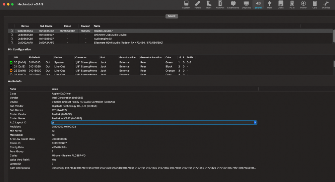The width and height of the screenshot is (335, 182).
Task: Click the Geometric Location column header
Action: pyautogui.click(x=151, y=58)
